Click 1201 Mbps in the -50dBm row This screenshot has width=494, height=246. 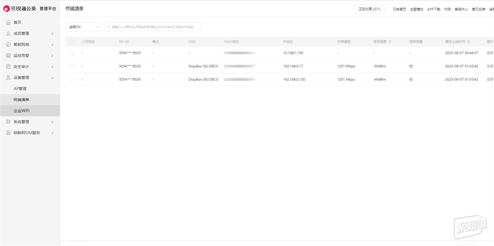coord(346,66)
